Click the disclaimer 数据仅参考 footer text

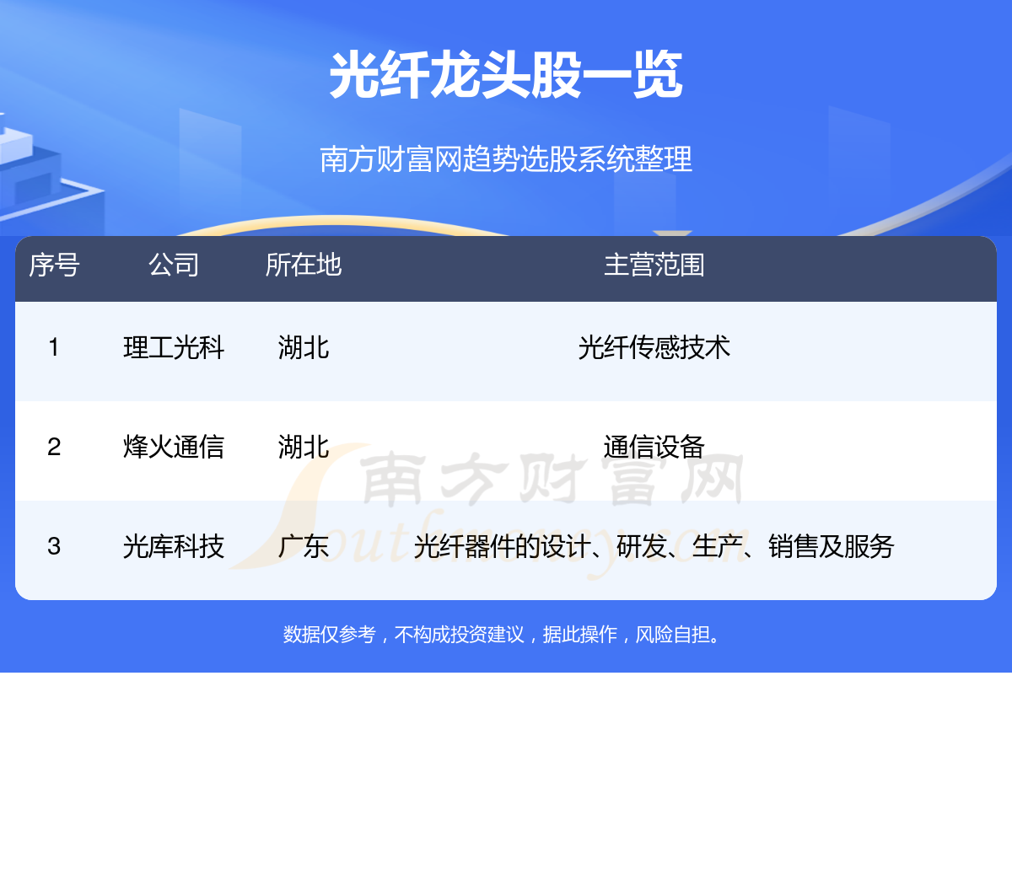503,635
